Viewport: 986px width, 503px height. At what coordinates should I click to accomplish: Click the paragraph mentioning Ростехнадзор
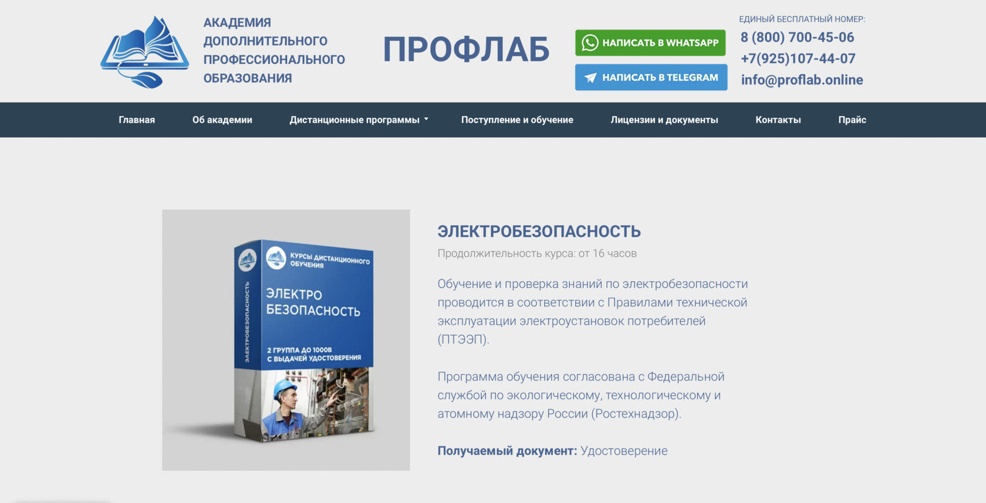coord(581,395)
